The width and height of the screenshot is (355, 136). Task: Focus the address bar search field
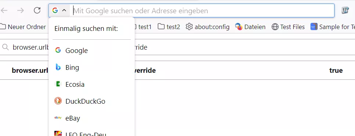[203, 11]
